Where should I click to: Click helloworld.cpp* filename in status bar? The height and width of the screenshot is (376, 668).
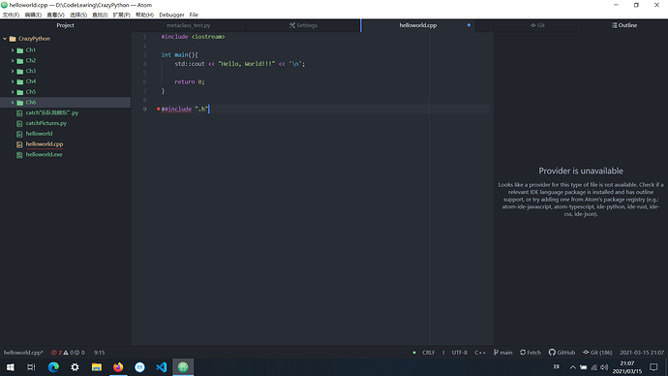(x=23, y=353)
